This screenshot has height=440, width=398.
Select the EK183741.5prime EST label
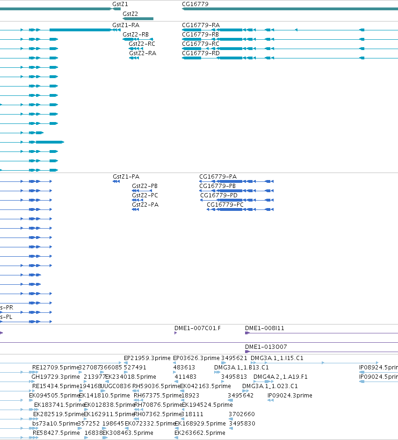(x=59, y=404)
